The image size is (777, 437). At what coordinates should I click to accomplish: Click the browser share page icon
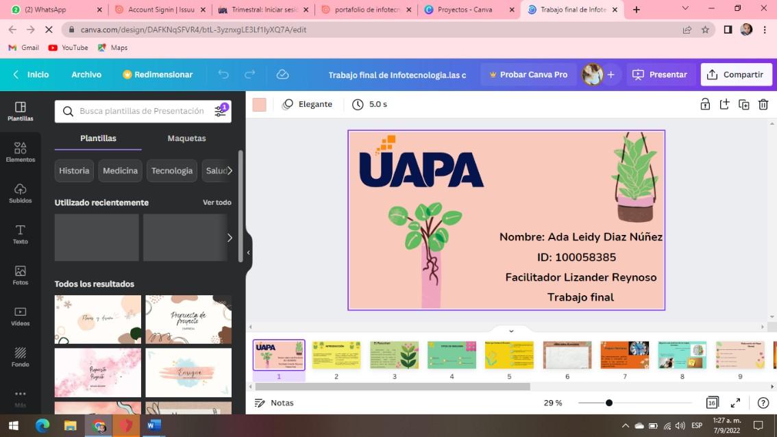[687, 29]
